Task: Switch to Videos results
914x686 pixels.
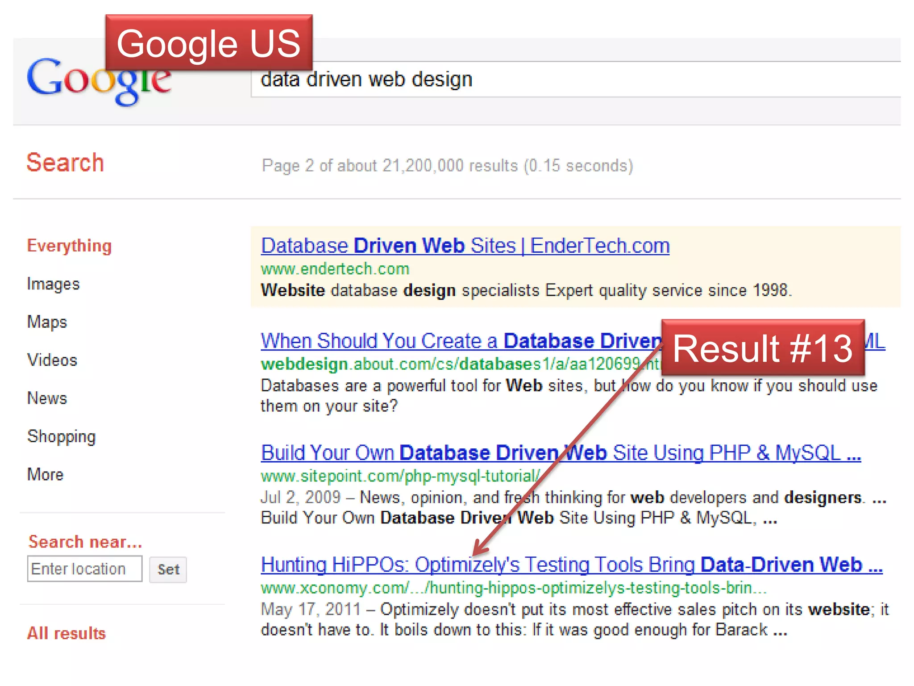Action: (x=52, y=360)
